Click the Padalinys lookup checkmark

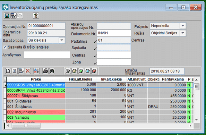pos(95,42)
